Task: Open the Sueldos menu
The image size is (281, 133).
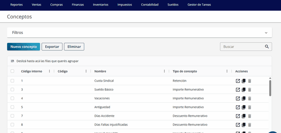Action: [x=173, y=5]
